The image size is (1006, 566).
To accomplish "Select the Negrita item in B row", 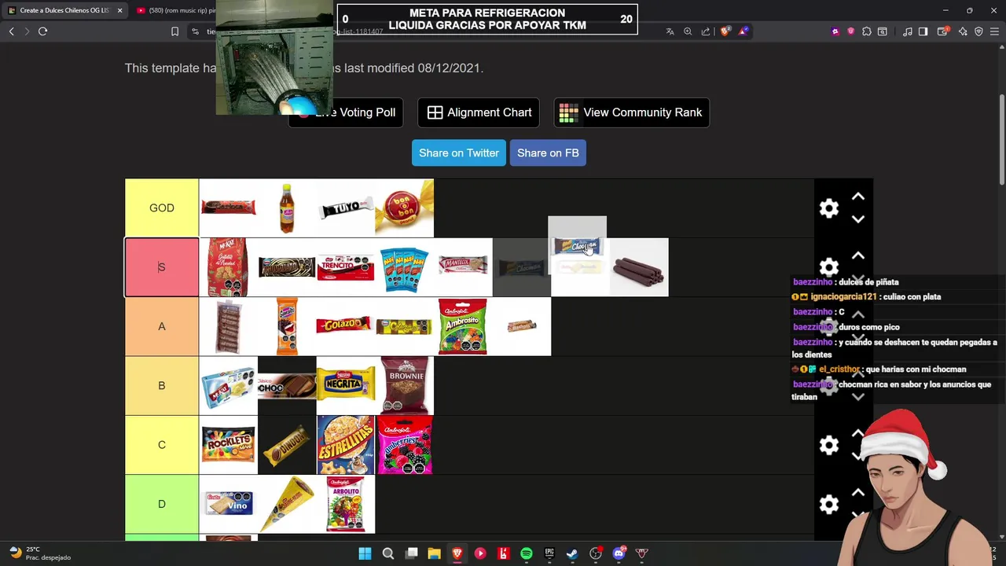I will (x=346, y=385).
